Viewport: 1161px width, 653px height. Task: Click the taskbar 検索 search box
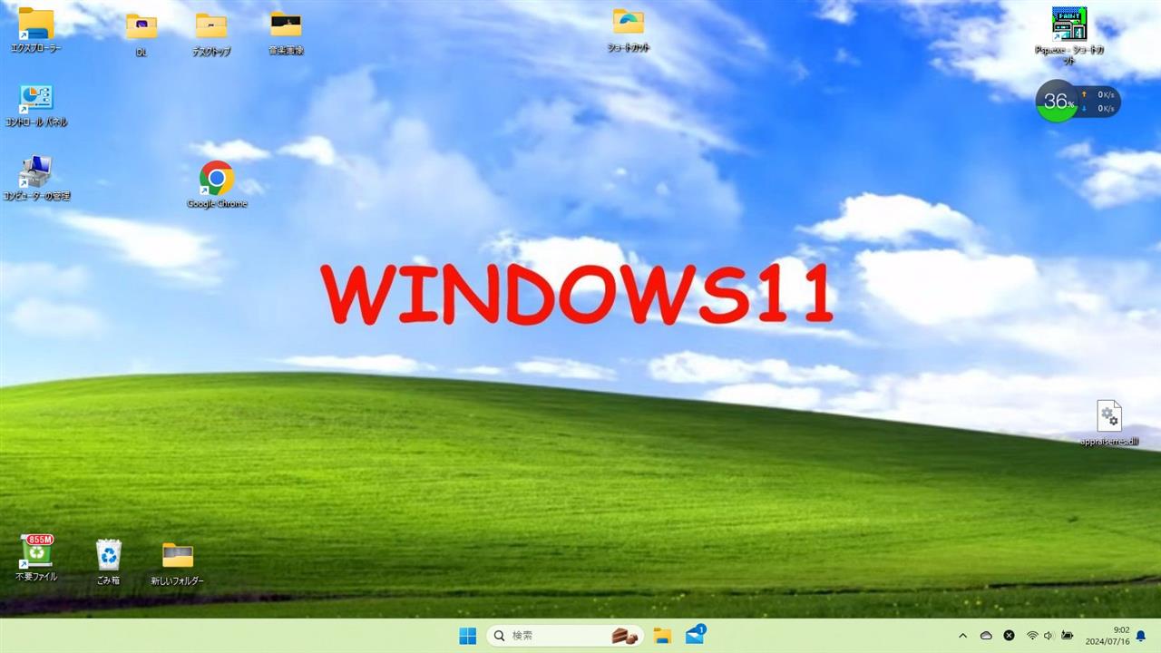click(x=565, y=636)
